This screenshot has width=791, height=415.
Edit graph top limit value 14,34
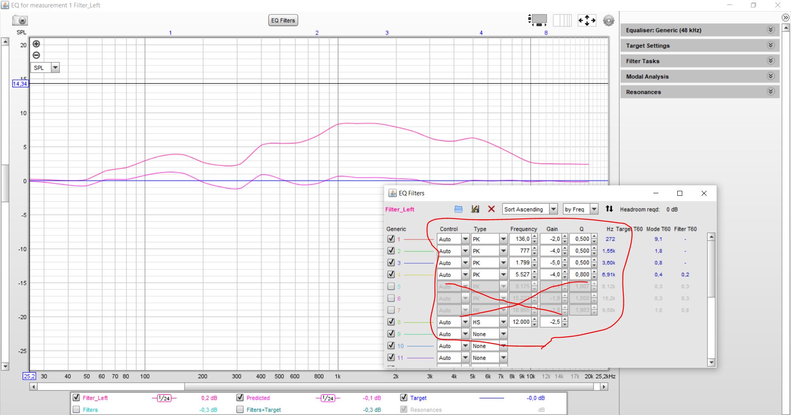click(20, 84)
